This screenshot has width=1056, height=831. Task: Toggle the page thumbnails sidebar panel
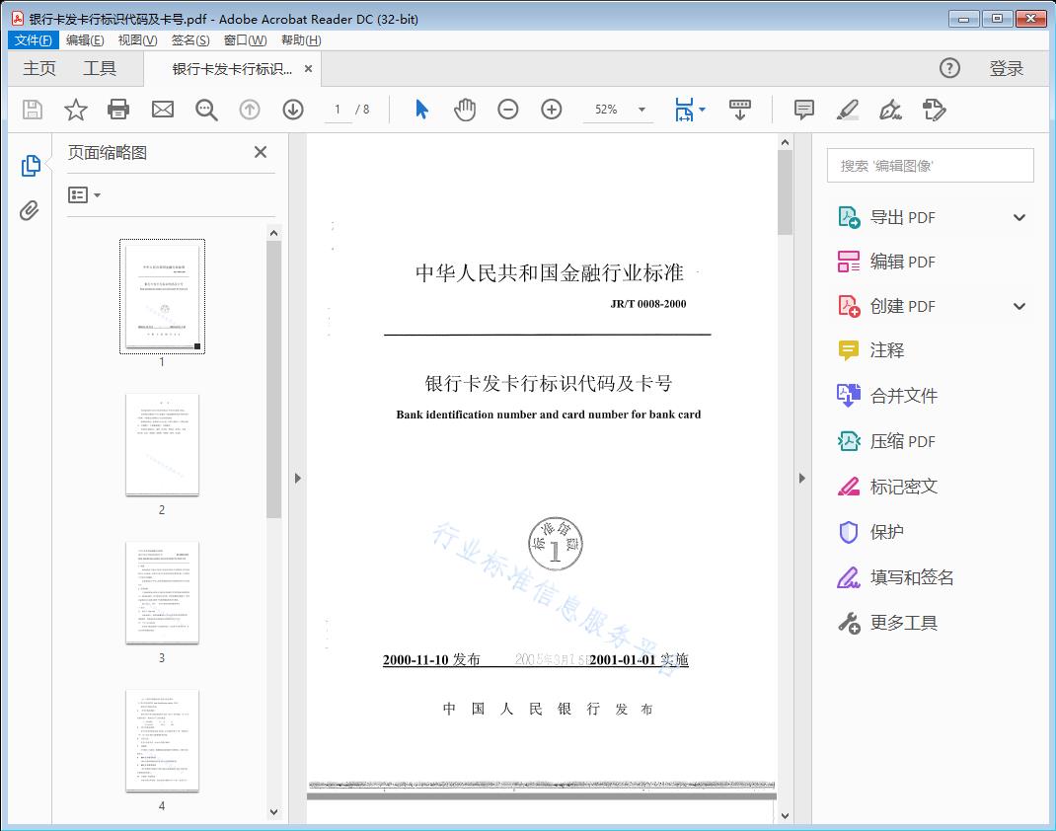point(30,166)
